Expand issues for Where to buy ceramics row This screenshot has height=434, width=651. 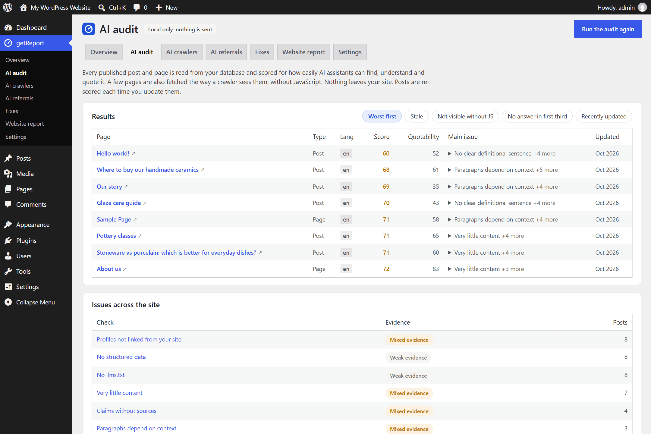449,170
